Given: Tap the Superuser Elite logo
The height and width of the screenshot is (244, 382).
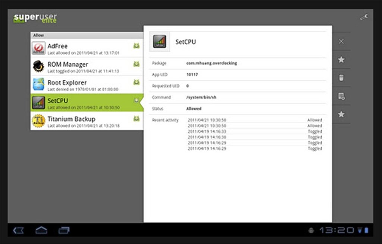Looking at the screenshot, I should tap(35, 18).
